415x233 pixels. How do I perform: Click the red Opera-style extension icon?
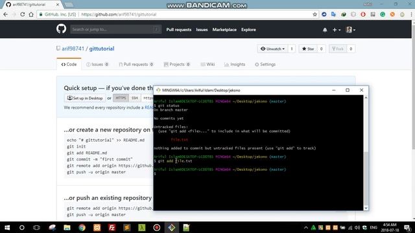(x=363, y=14)
